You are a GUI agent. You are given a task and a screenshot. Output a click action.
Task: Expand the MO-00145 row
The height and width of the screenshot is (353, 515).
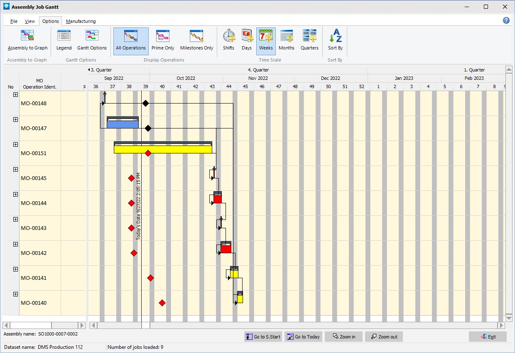[x=15, y=169]
